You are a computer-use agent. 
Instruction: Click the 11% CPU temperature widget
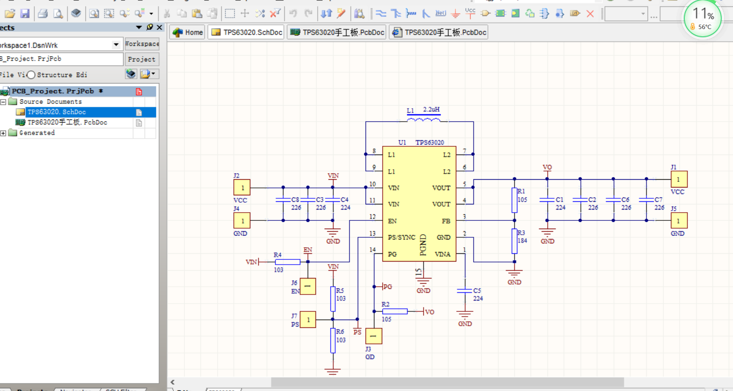click(702, 19)
